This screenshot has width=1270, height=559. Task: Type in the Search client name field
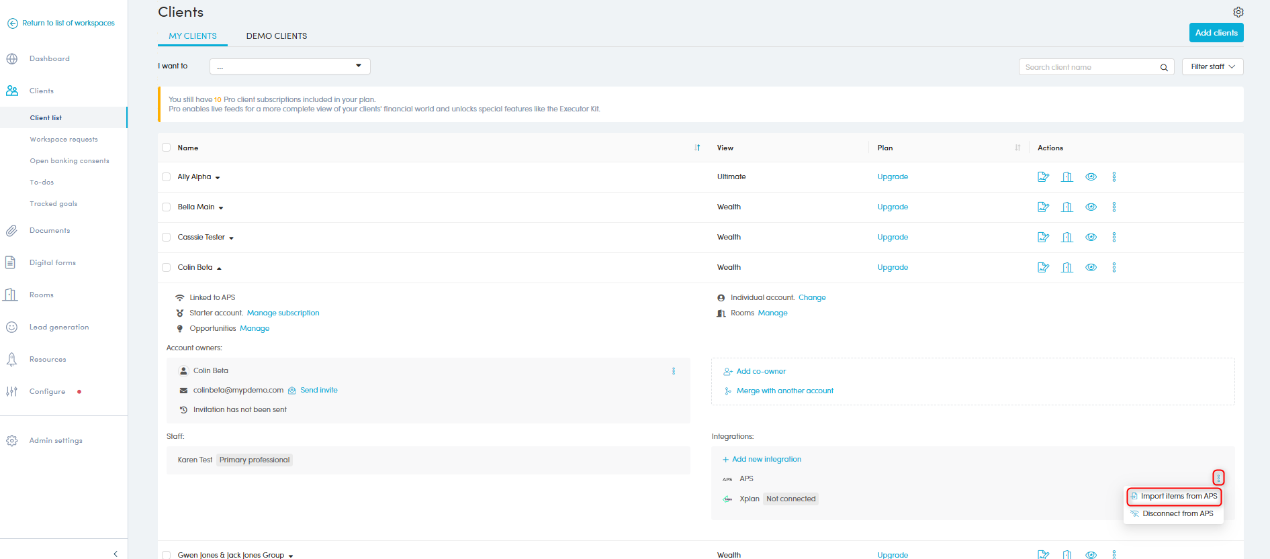1088,68
